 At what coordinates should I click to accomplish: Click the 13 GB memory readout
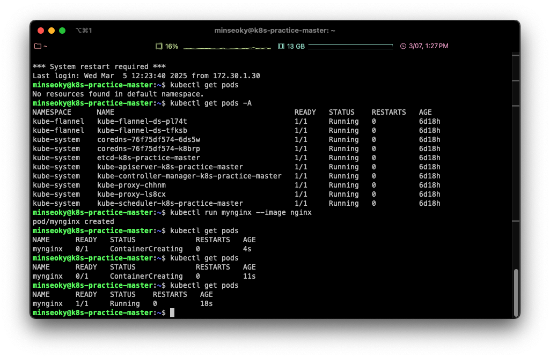(296, 46)
